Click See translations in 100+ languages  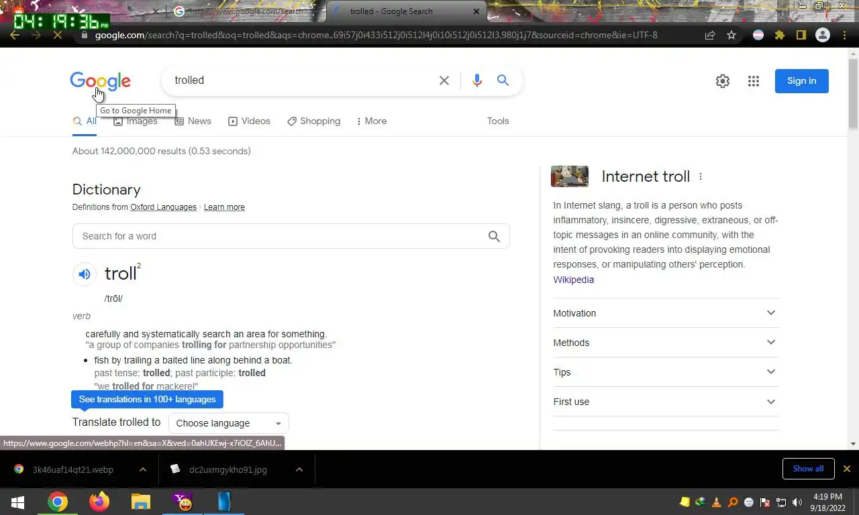147,400
